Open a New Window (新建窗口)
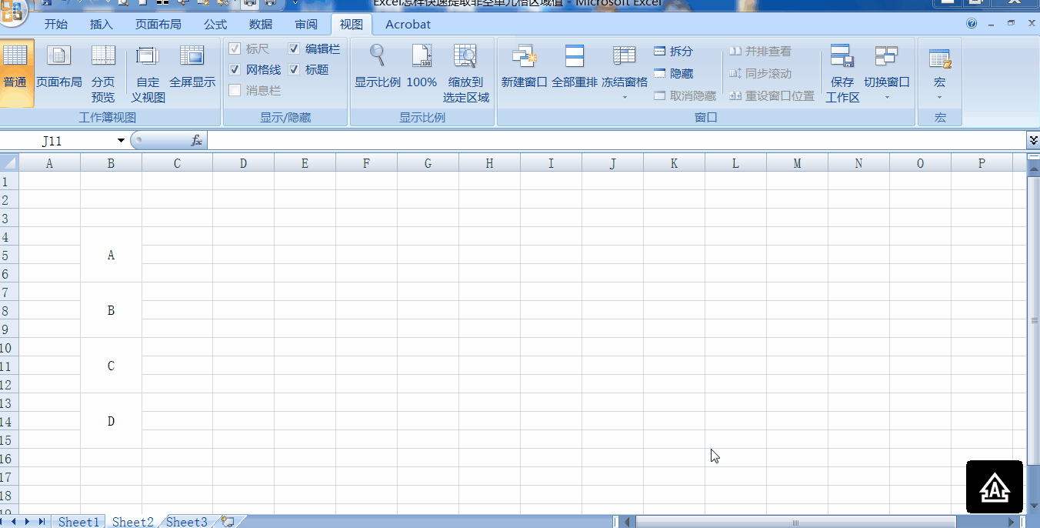Screen dimensions: 1040x528 point(524,66)
